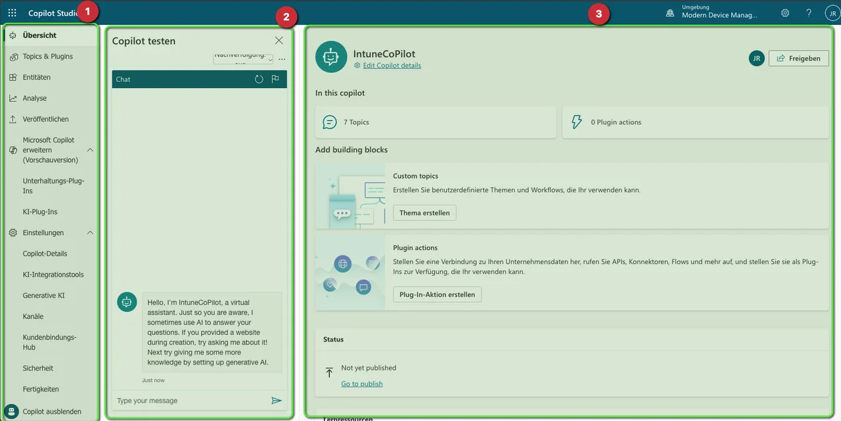Click the IntuneCoPilot bot avatar
841x421 pixels.
pyautogui.click(x=331, y=57)
